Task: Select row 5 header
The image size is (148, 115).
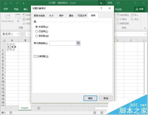Action: (x=3, y=64)
